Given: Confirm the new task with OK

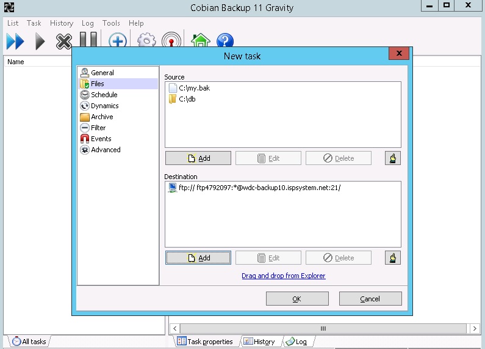Looking at the screenshot, I should point(297,299).
